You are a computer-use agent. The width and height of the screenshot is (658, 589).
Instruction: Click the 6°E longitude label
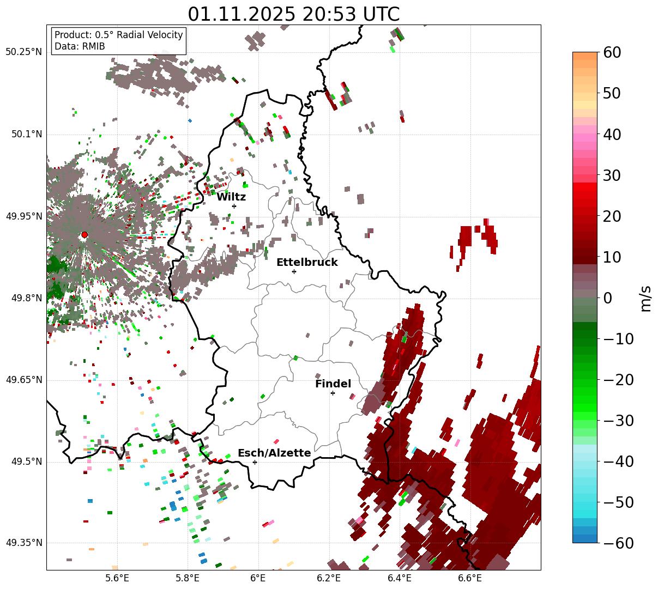point(258,578)
